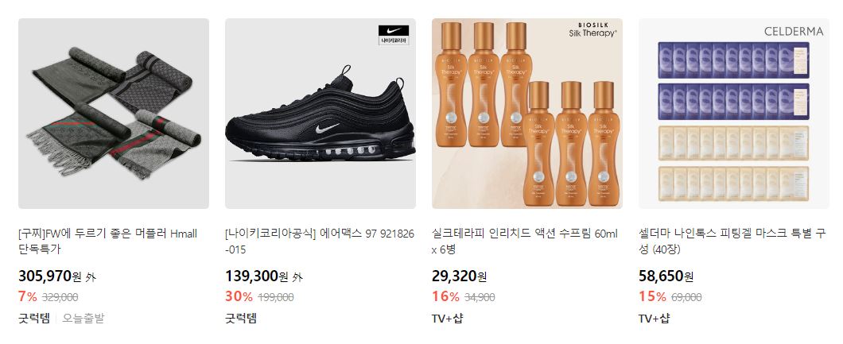This screenshot has width=843, height=344.
Task: Open the Biosilk Silk Therapy bottles image
Action: pyautogui.click(x=527, y=114)
